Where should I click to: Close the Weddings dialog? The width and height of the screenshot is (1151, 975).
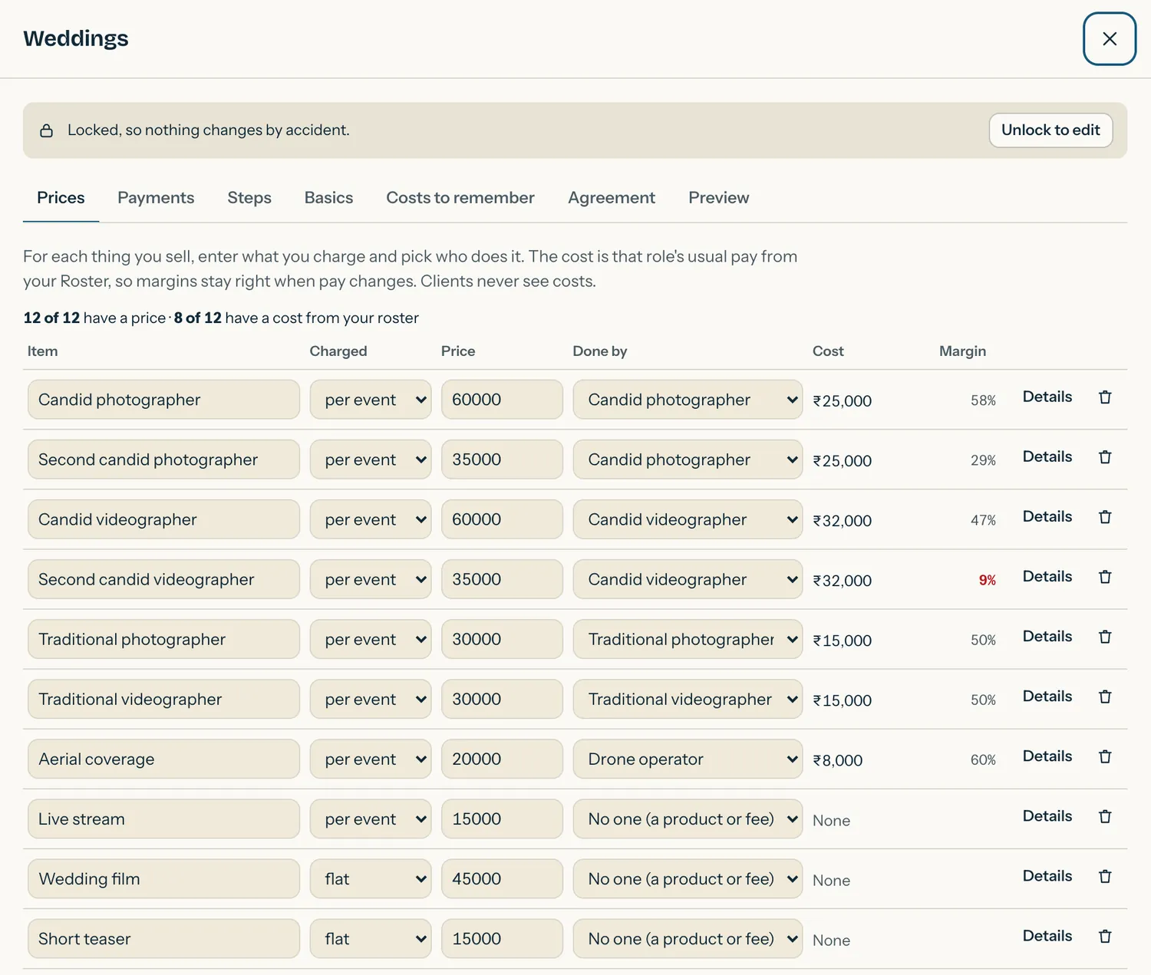click(x=1110, y=39)
